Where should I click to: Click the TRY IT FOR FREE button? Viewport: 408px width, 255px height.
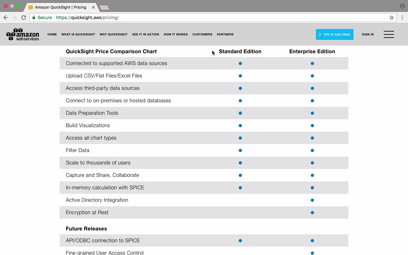pyautogui.click(x=334, y=34)
